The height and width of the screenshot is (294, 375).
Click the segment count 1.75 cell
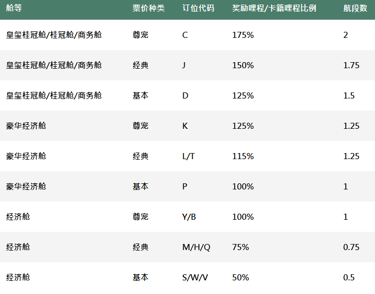(351, 65)
